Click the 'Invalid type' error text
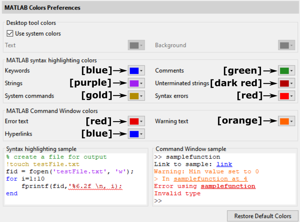Screen dimensions: 300x222 click(177, 194)
